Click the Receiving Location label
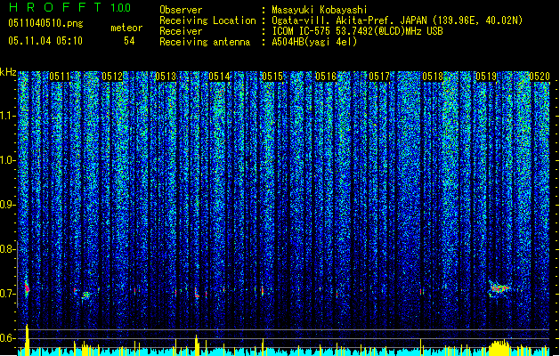Image resolution: width=560 pixels, height=356 pixels. click(x=207, y=20)
